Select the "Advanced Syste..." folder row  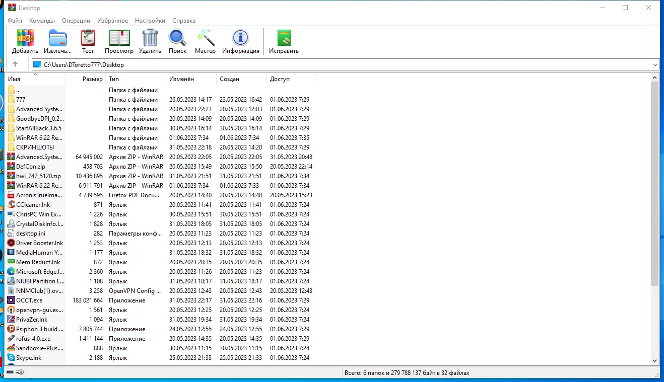[x=161, y=109]
